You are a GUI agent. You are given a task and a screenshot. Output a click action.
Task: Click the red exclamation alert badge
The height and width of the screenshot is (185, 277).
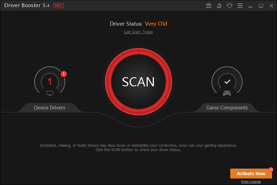click(x=64, y=74)
